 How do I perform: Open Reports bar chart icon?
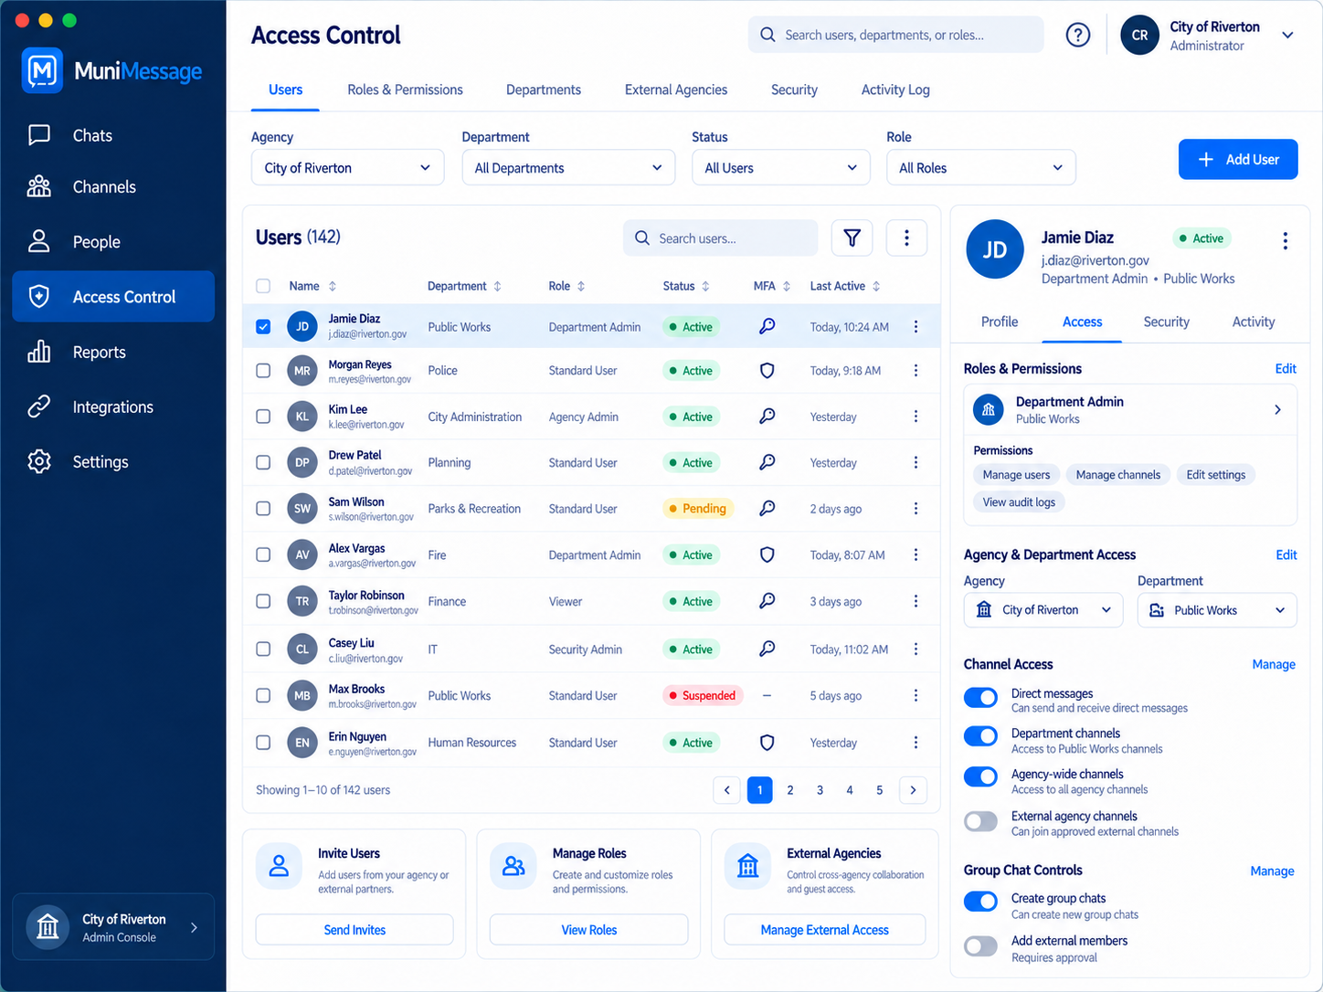coord(38,352)
